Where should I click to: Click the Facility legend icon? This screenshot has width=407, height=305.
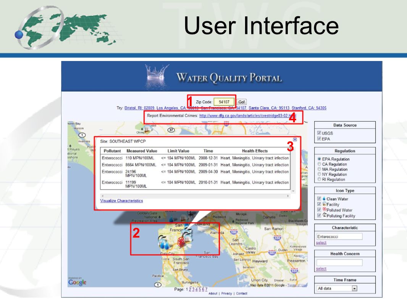coord(324,204)
